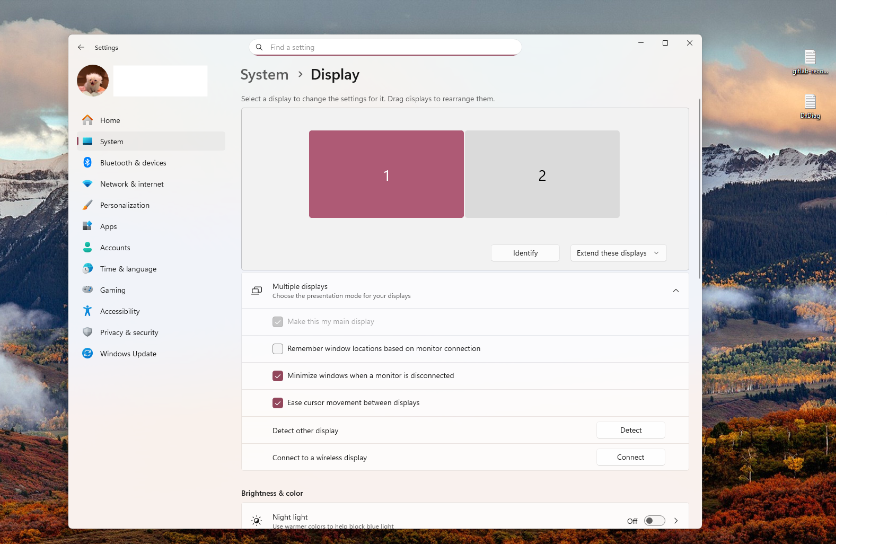Click the Multiple displays monitor icon
The height and width of the screenshot is (544, 888).
coord(257,291)
